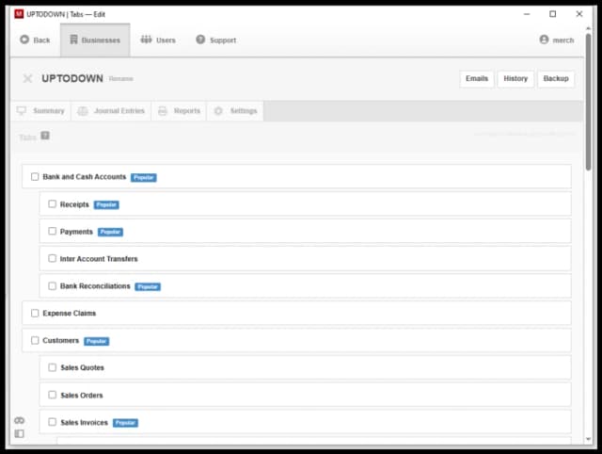Click the Backup button
This screenshot has height=454, width=602.
coord(556,79)
